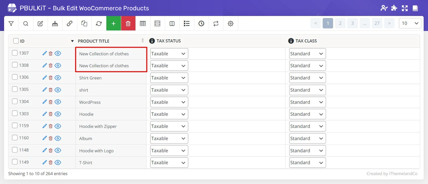The height and width of the screenshot is (184, 428).
Task: Go to page 2 in pagination
Action: click(340, 23)
